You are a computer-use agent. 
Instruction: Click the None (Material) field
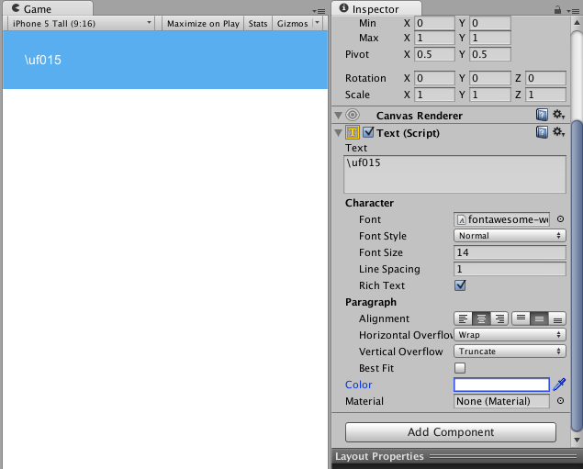(x=501, y=401)
